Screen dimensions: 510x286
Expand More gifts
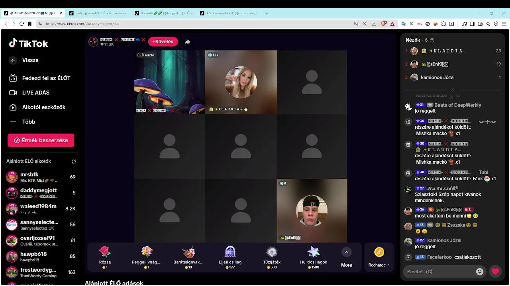346,258
